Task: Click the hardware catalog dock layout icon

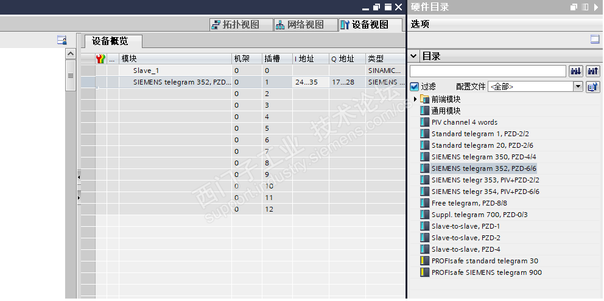Action: pos(586,7)
